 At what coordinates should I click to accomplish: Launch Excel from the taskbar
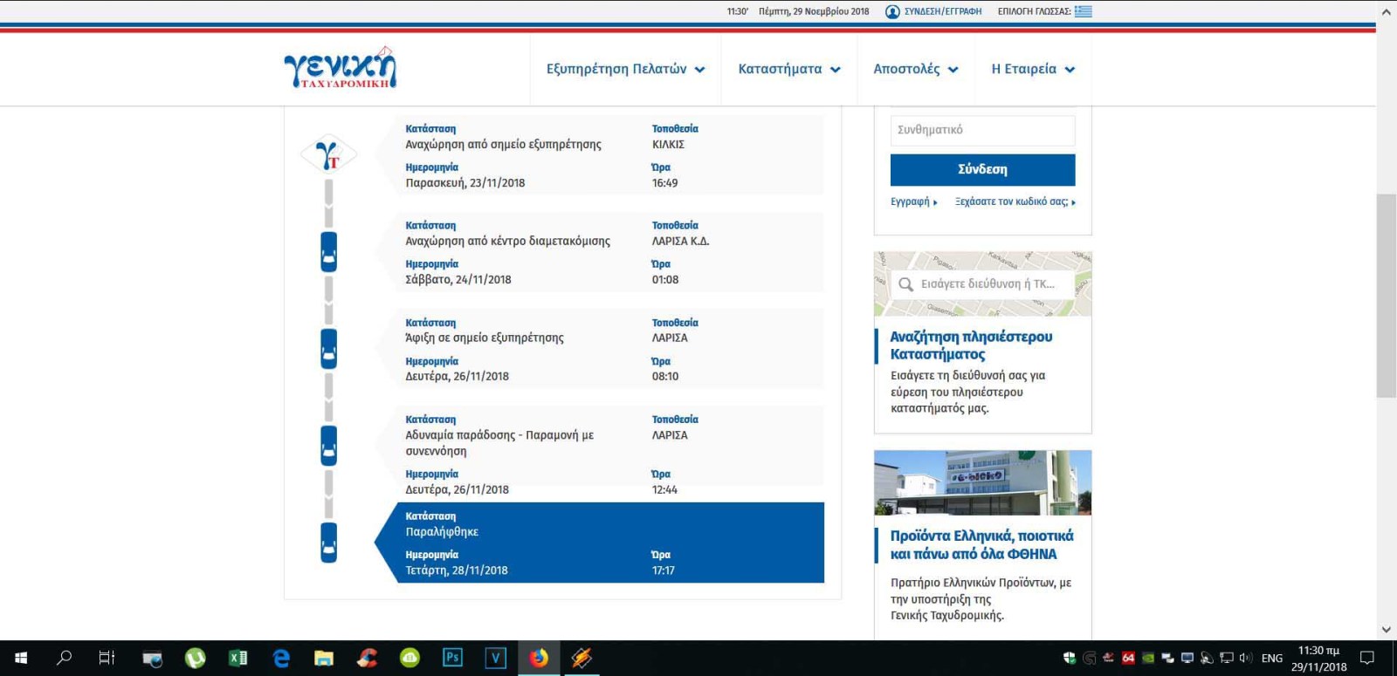pyautogui.click(x=237, y=658)
